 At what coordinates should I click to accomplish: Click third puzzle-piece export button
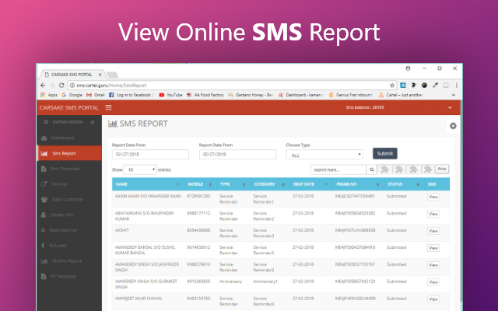pos(413,169)
